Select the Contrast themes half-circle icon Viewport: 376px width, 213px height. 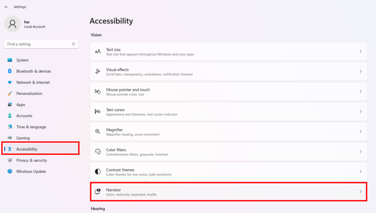point(98,171)
